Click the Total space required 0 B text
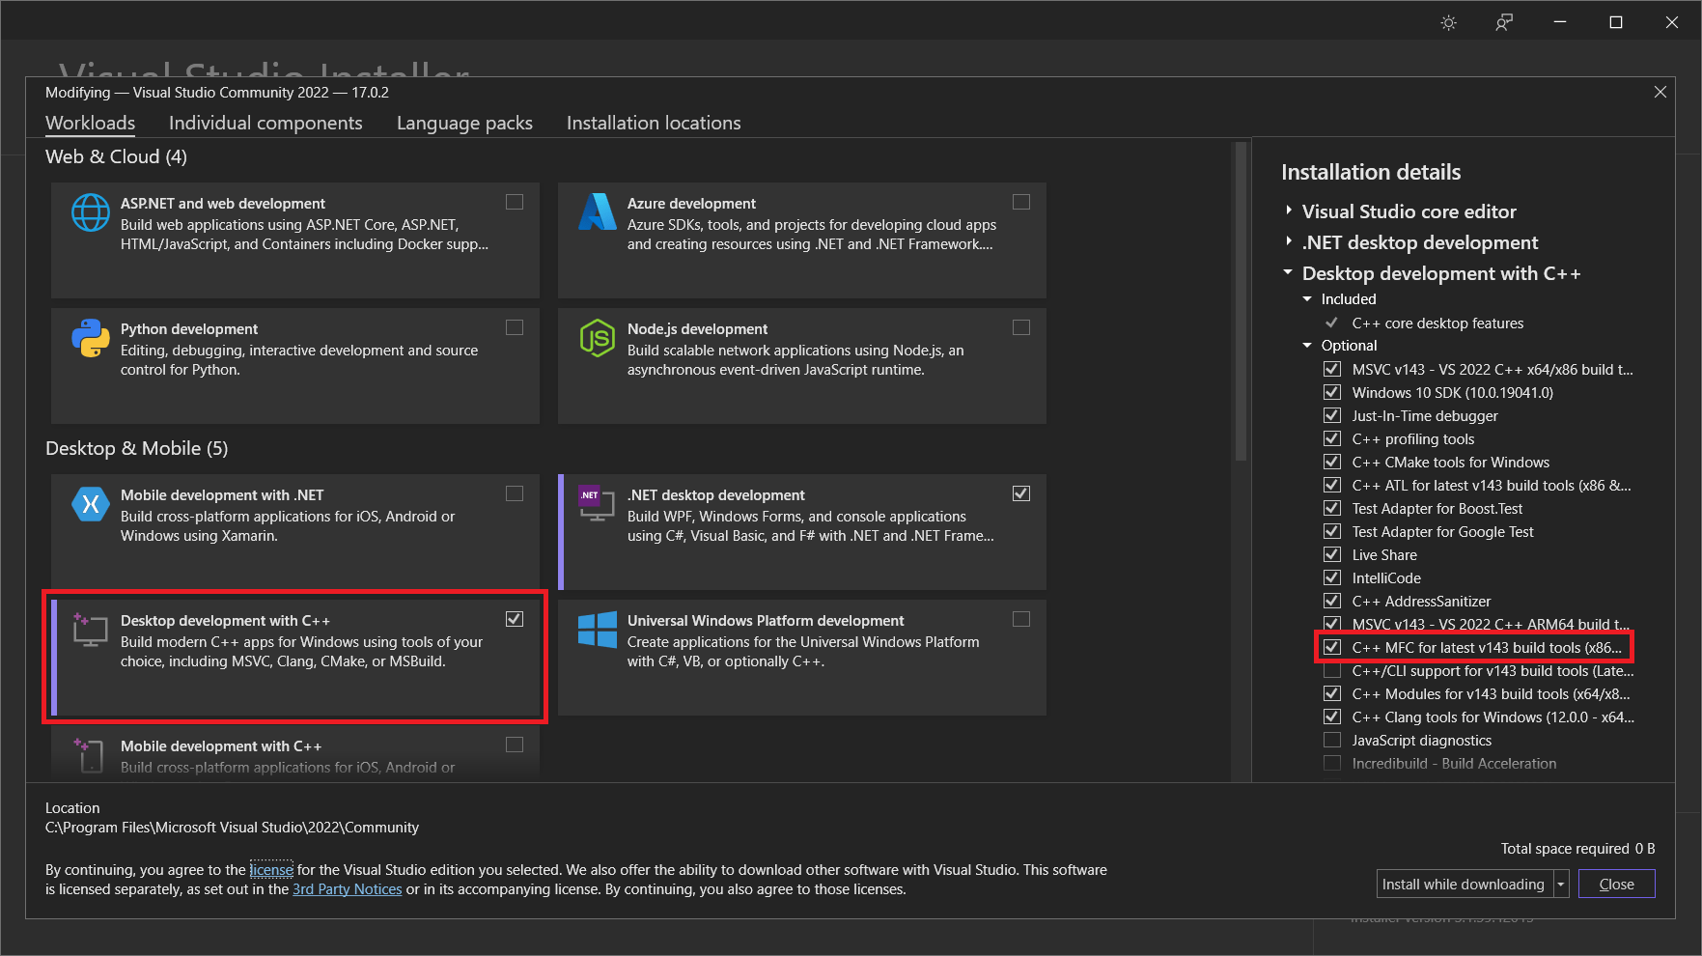This screenshot has width=1702, height=956. point(1578,848)
